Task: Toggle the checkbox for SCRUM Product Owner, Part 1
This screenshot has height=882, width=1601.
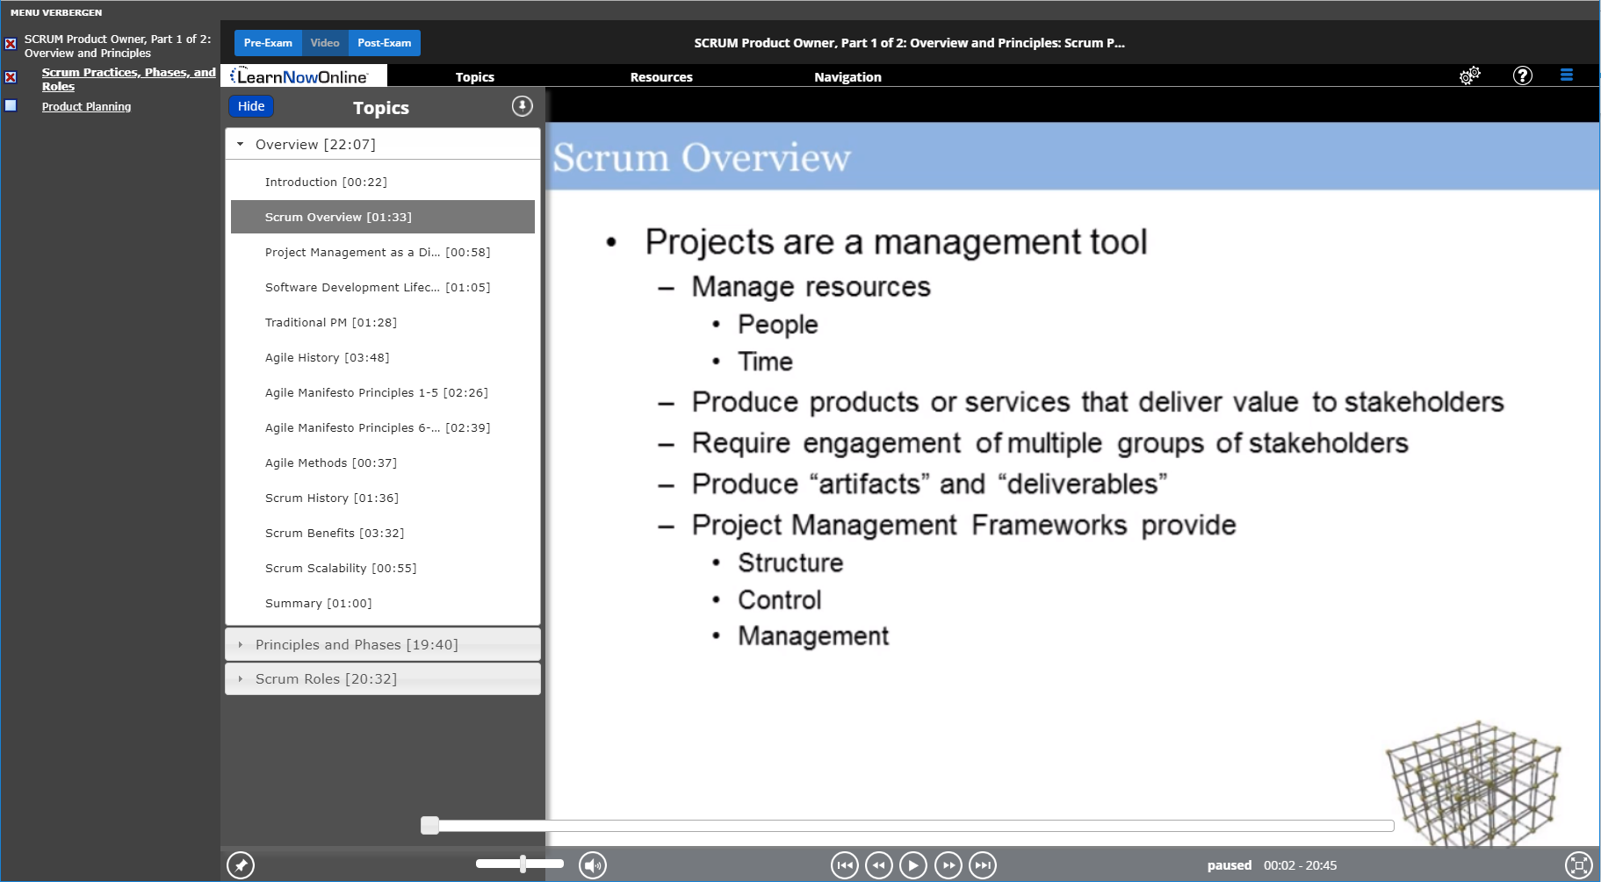Action: pos(11,42)
